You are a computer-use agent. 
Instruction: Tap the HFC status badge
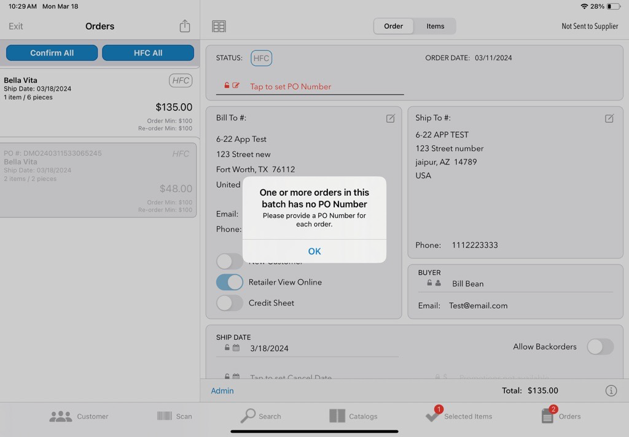click(x=261, y=58)
